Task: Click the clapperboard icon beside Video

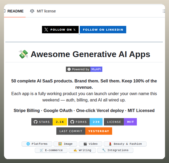Action: [85, 144]
